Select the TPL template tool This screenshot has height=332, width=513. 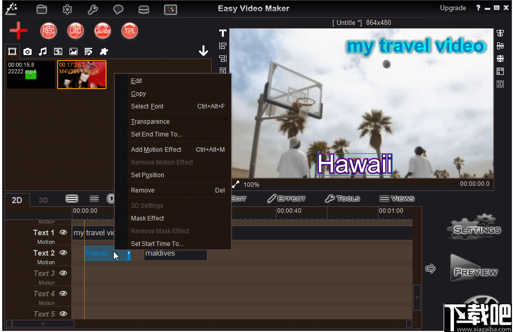(130, 31)
